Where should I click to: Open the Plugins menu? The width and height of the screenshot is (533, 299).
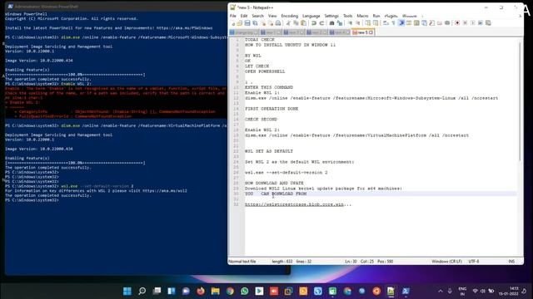click(391, 16)
